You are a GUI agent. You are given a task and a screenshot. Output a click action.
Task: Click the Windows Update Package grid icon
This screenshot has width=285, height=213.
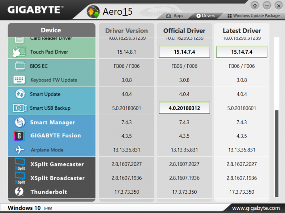click(x=230, y=16)
